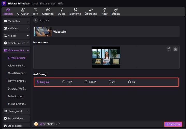Open the Audio tool
This screenshot has width=186, height=129.
(62, 12)
